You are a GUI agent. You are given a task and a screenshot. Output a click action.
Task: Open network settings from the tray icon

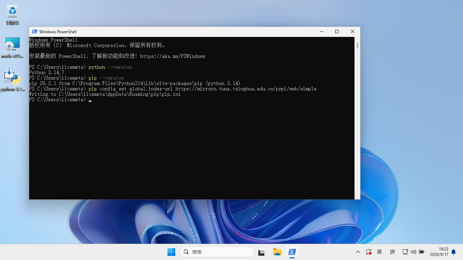pos(405,252)
